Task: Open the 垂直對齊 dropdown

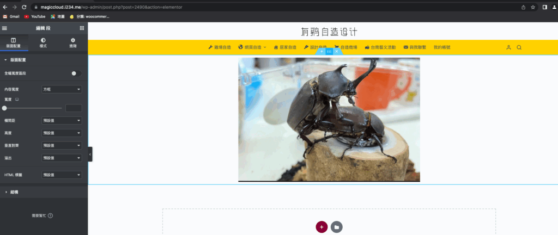Action: pos(62,145)
